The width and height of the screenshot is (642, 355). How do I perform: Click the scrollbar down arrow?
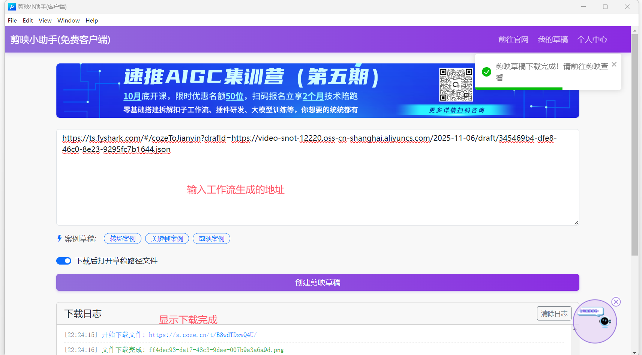click(634, 352)
